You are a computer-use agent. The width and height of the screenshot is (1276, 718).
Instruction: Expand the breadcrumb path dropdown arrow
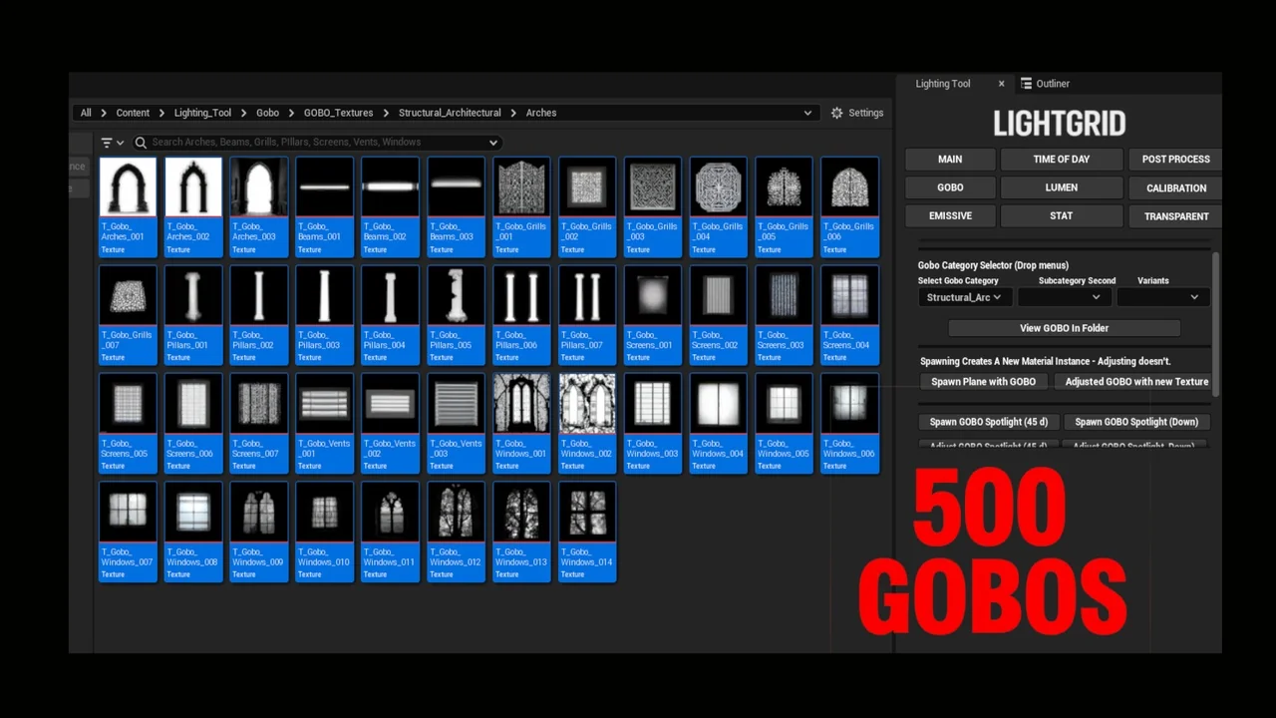[806, 113]
